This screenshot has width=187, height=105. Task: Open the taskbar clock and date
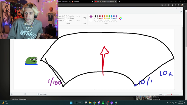tap(181, 103)
